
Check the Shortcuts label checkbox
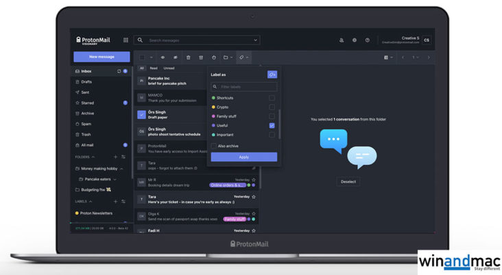click(272, 98)
